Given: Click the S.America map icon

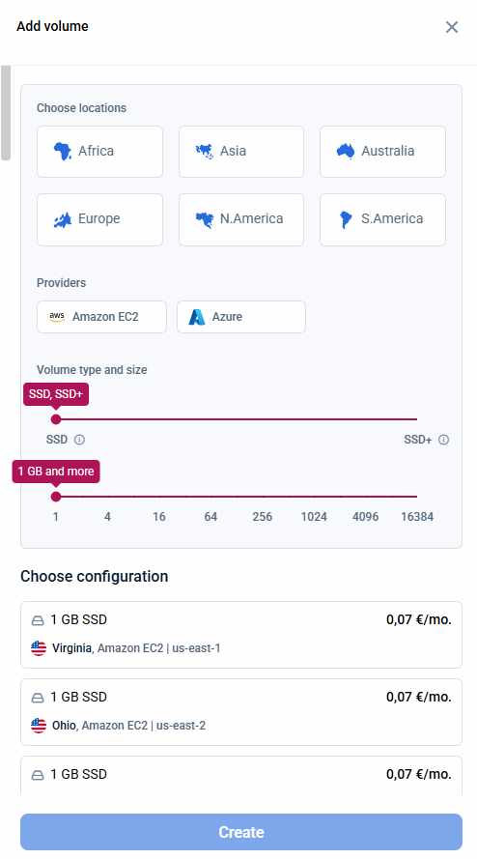Looking at the screenshot, I should coord(346,219).
